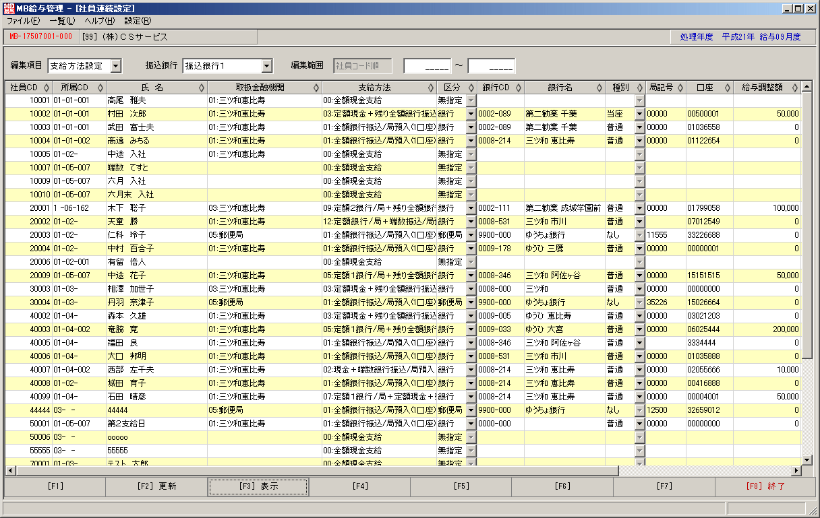
Task: Open the ファイル(F) menu
Action: 24,21
